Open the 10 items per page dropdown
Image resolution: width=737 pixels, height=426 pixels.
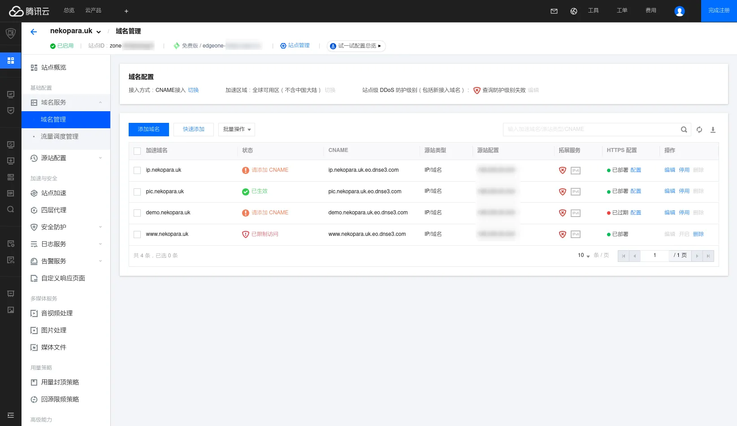584,256
